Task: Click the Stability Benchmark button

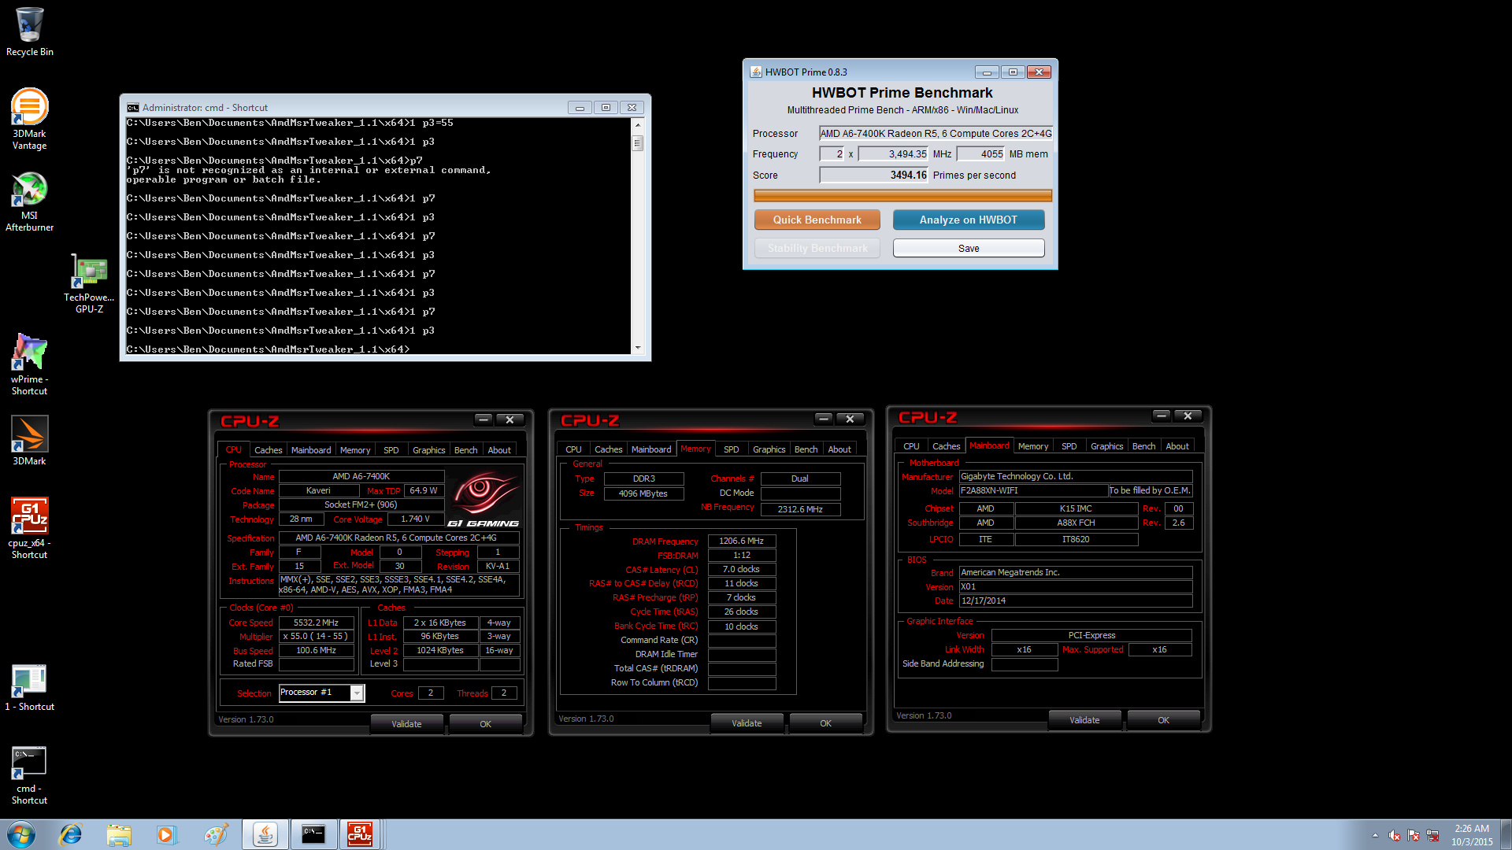Action: 817,248
